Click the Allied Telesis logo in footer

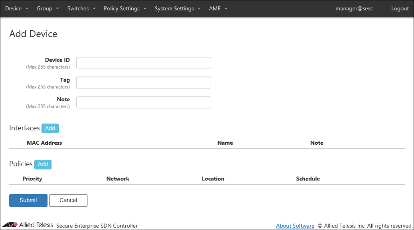27,225
